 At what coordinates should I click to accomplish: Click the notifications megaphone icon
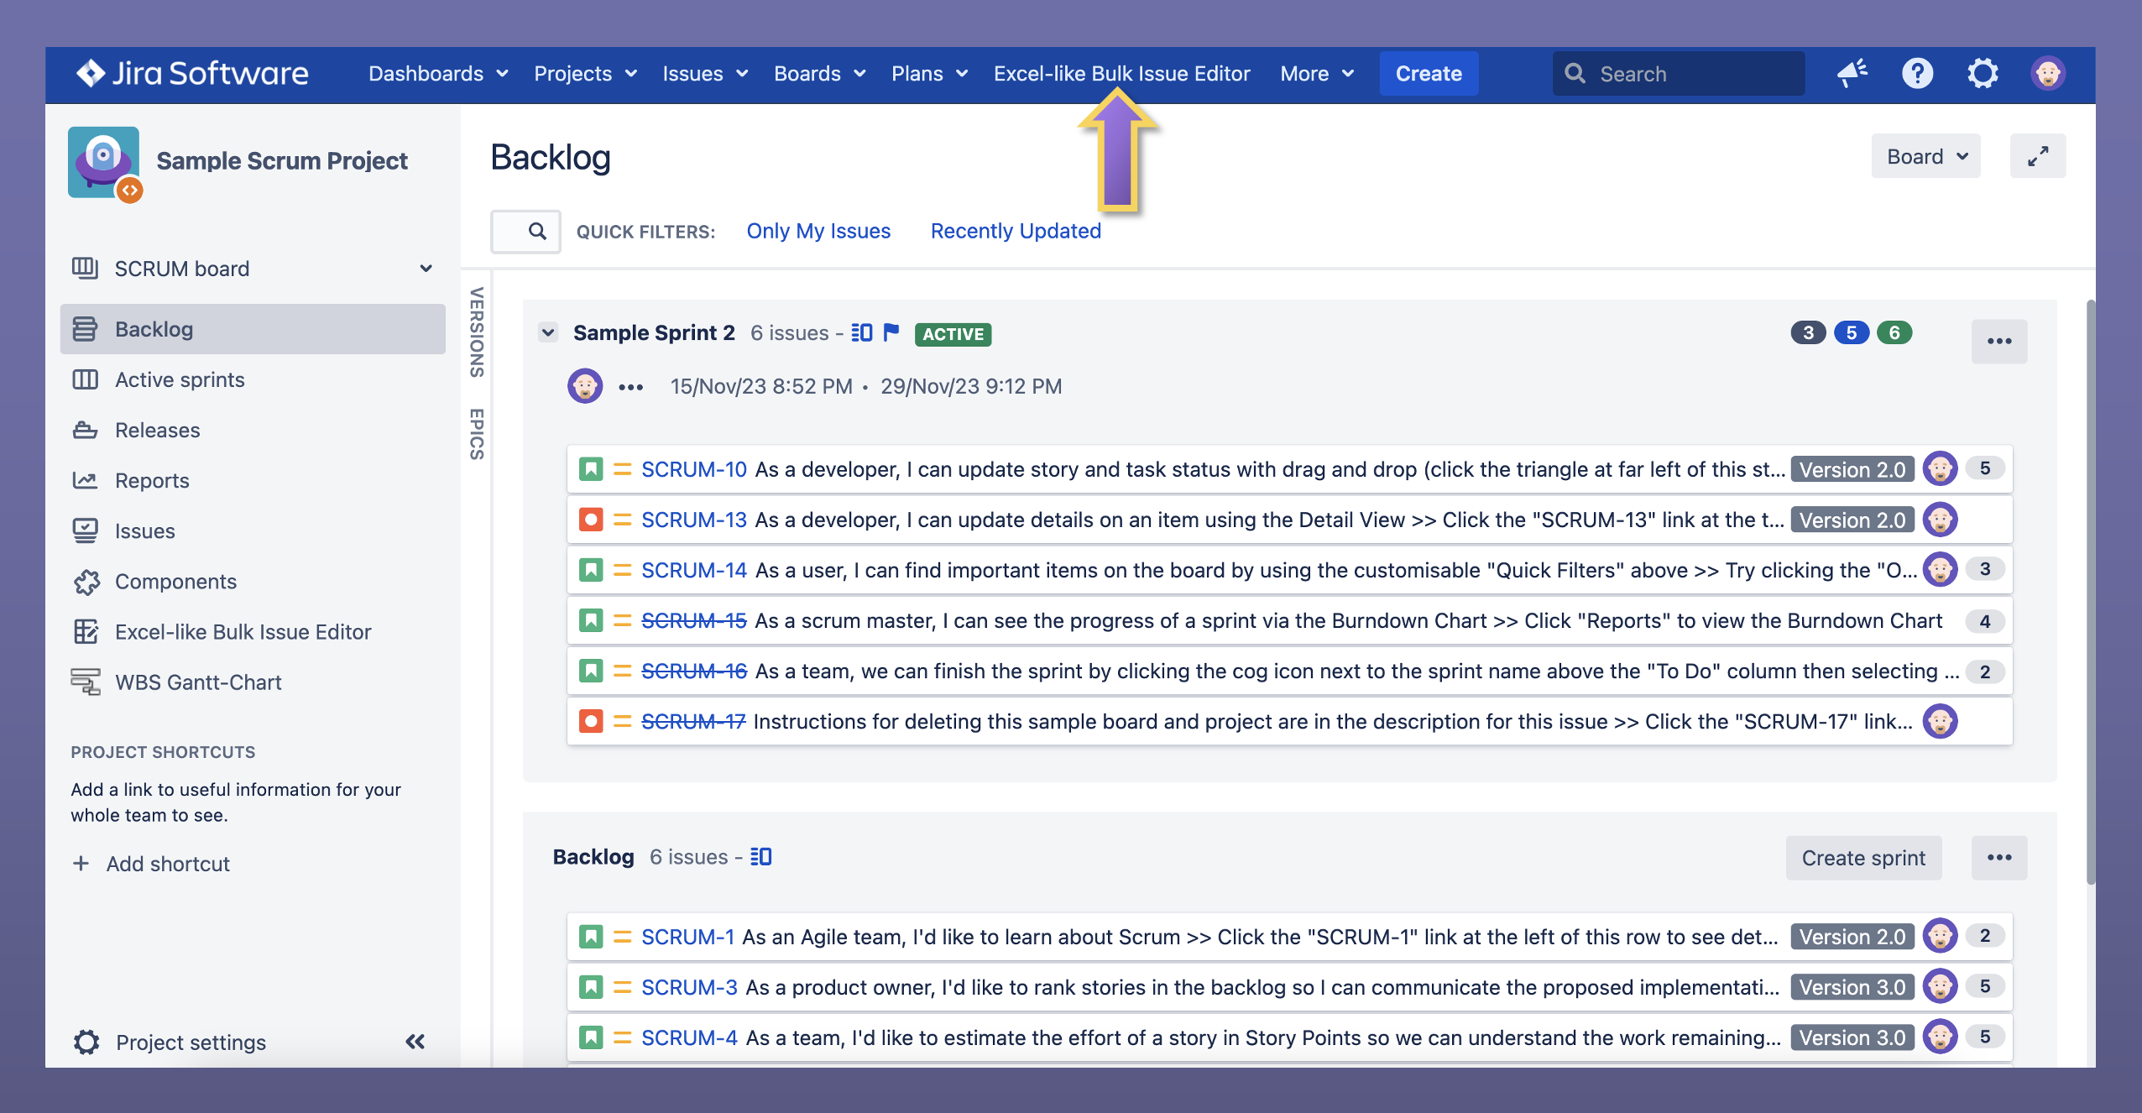tap(1852, 74)
